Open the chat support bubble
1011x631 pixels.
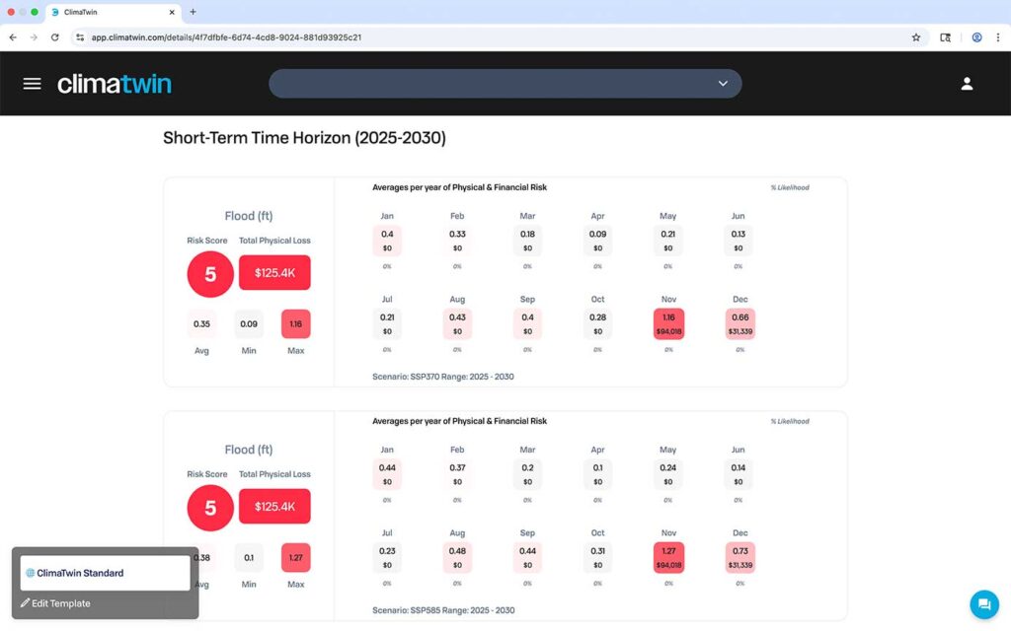(x=983, y=604)
